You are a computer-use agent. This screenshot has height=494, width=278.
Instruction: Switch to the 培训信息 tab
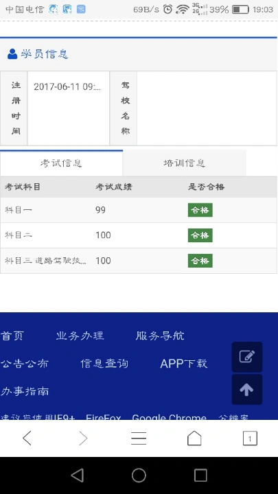[185, 163]
